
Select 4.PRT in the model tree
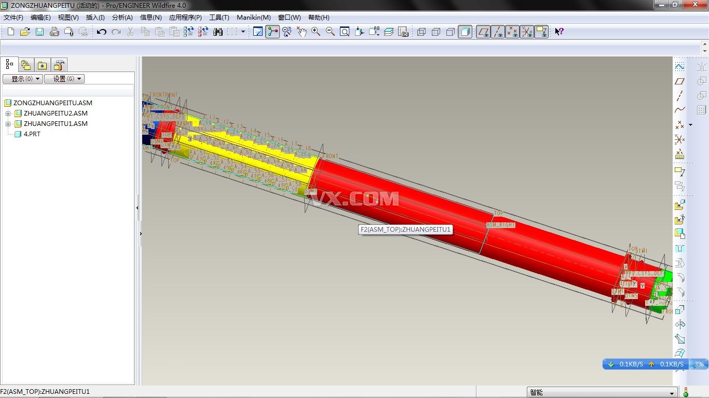click(x=32, y=134)
